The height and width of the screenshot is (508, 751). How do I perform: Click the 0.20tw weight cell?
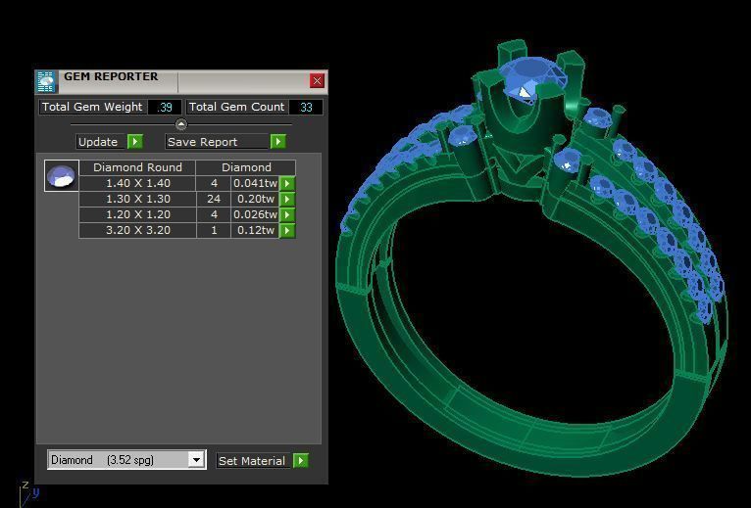point(255,199)
